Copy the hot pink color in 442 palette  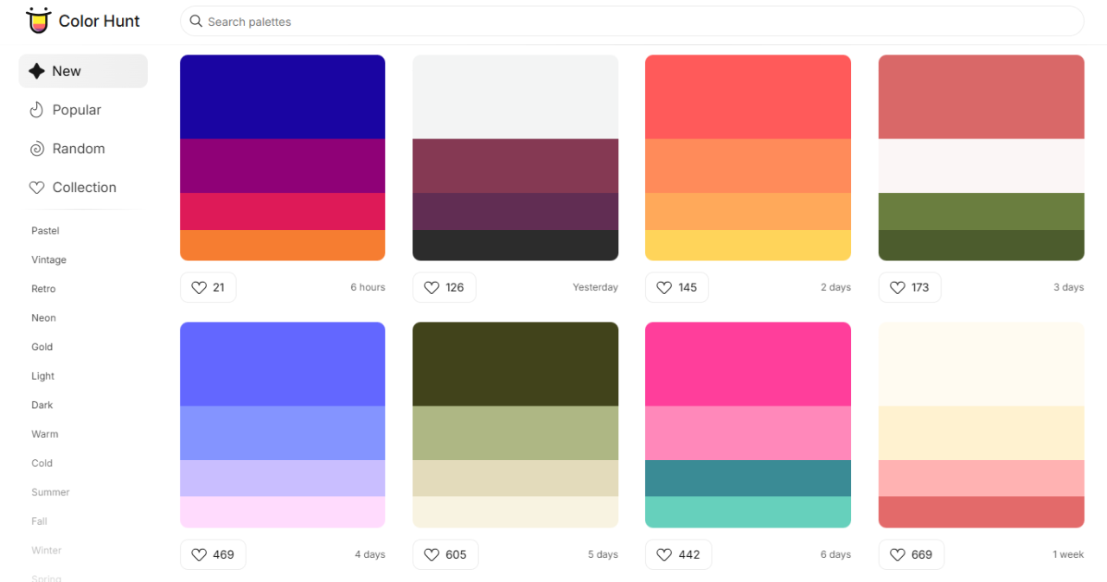click(x=747, y=363)
